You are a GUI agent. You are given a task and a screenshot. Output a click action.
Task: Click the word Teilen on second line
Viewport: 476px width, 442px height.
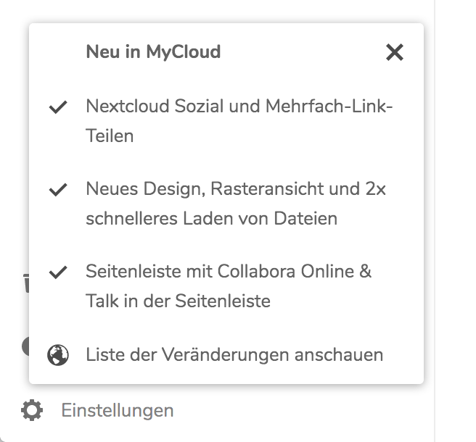[110, 135]
